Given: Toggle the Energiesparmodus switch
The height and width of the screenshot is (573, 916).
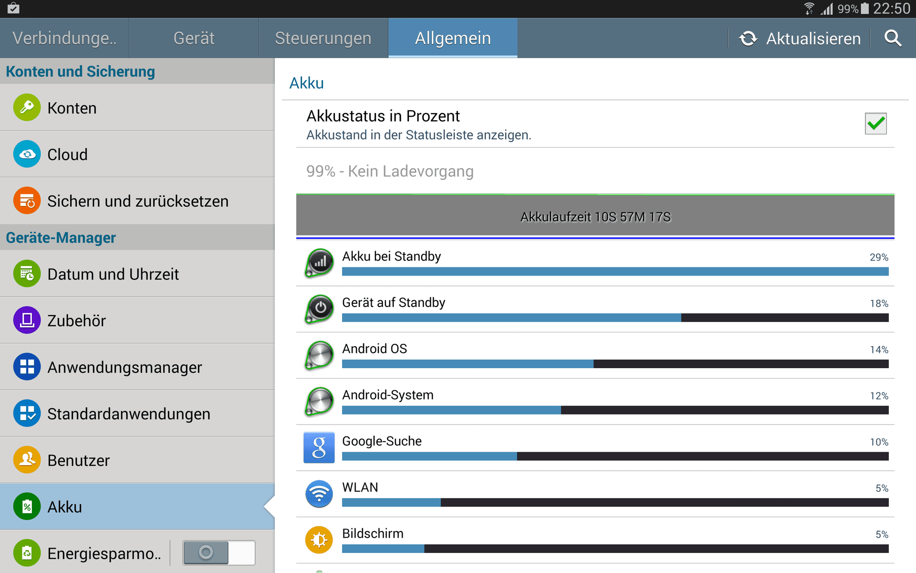Looking at the screenshot, I should (219, 553).
